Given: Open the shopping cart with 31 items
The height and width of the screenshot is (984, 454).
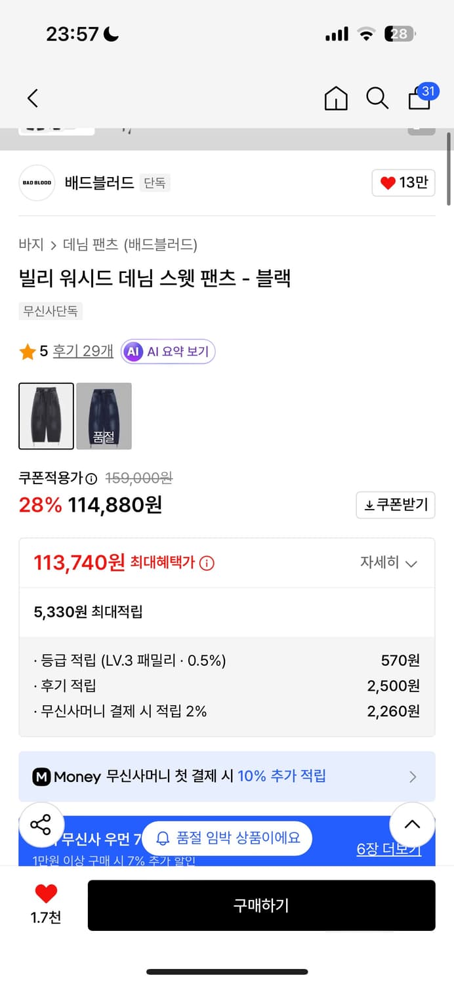Looking at the screenshot, I should pos(419,100).
